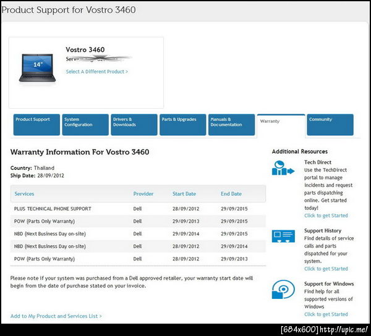Click the Country value Thailand
Image resolution: width=371 pixels, height=336 pixels.
pos(44,168)
